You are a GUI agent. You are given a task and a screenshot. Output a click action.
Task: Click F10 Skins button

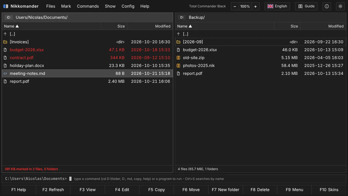click(329, 190)
